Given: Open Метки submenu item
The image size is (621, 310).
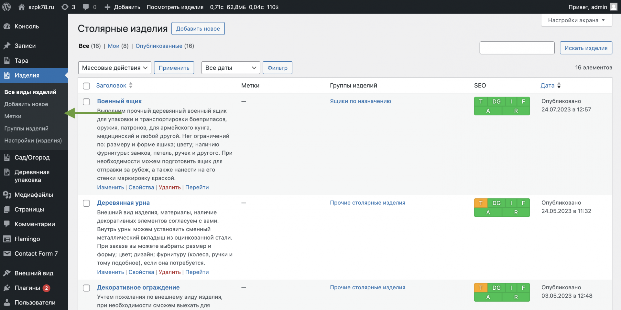Looking at the screenshot, I should pos(13,116).
